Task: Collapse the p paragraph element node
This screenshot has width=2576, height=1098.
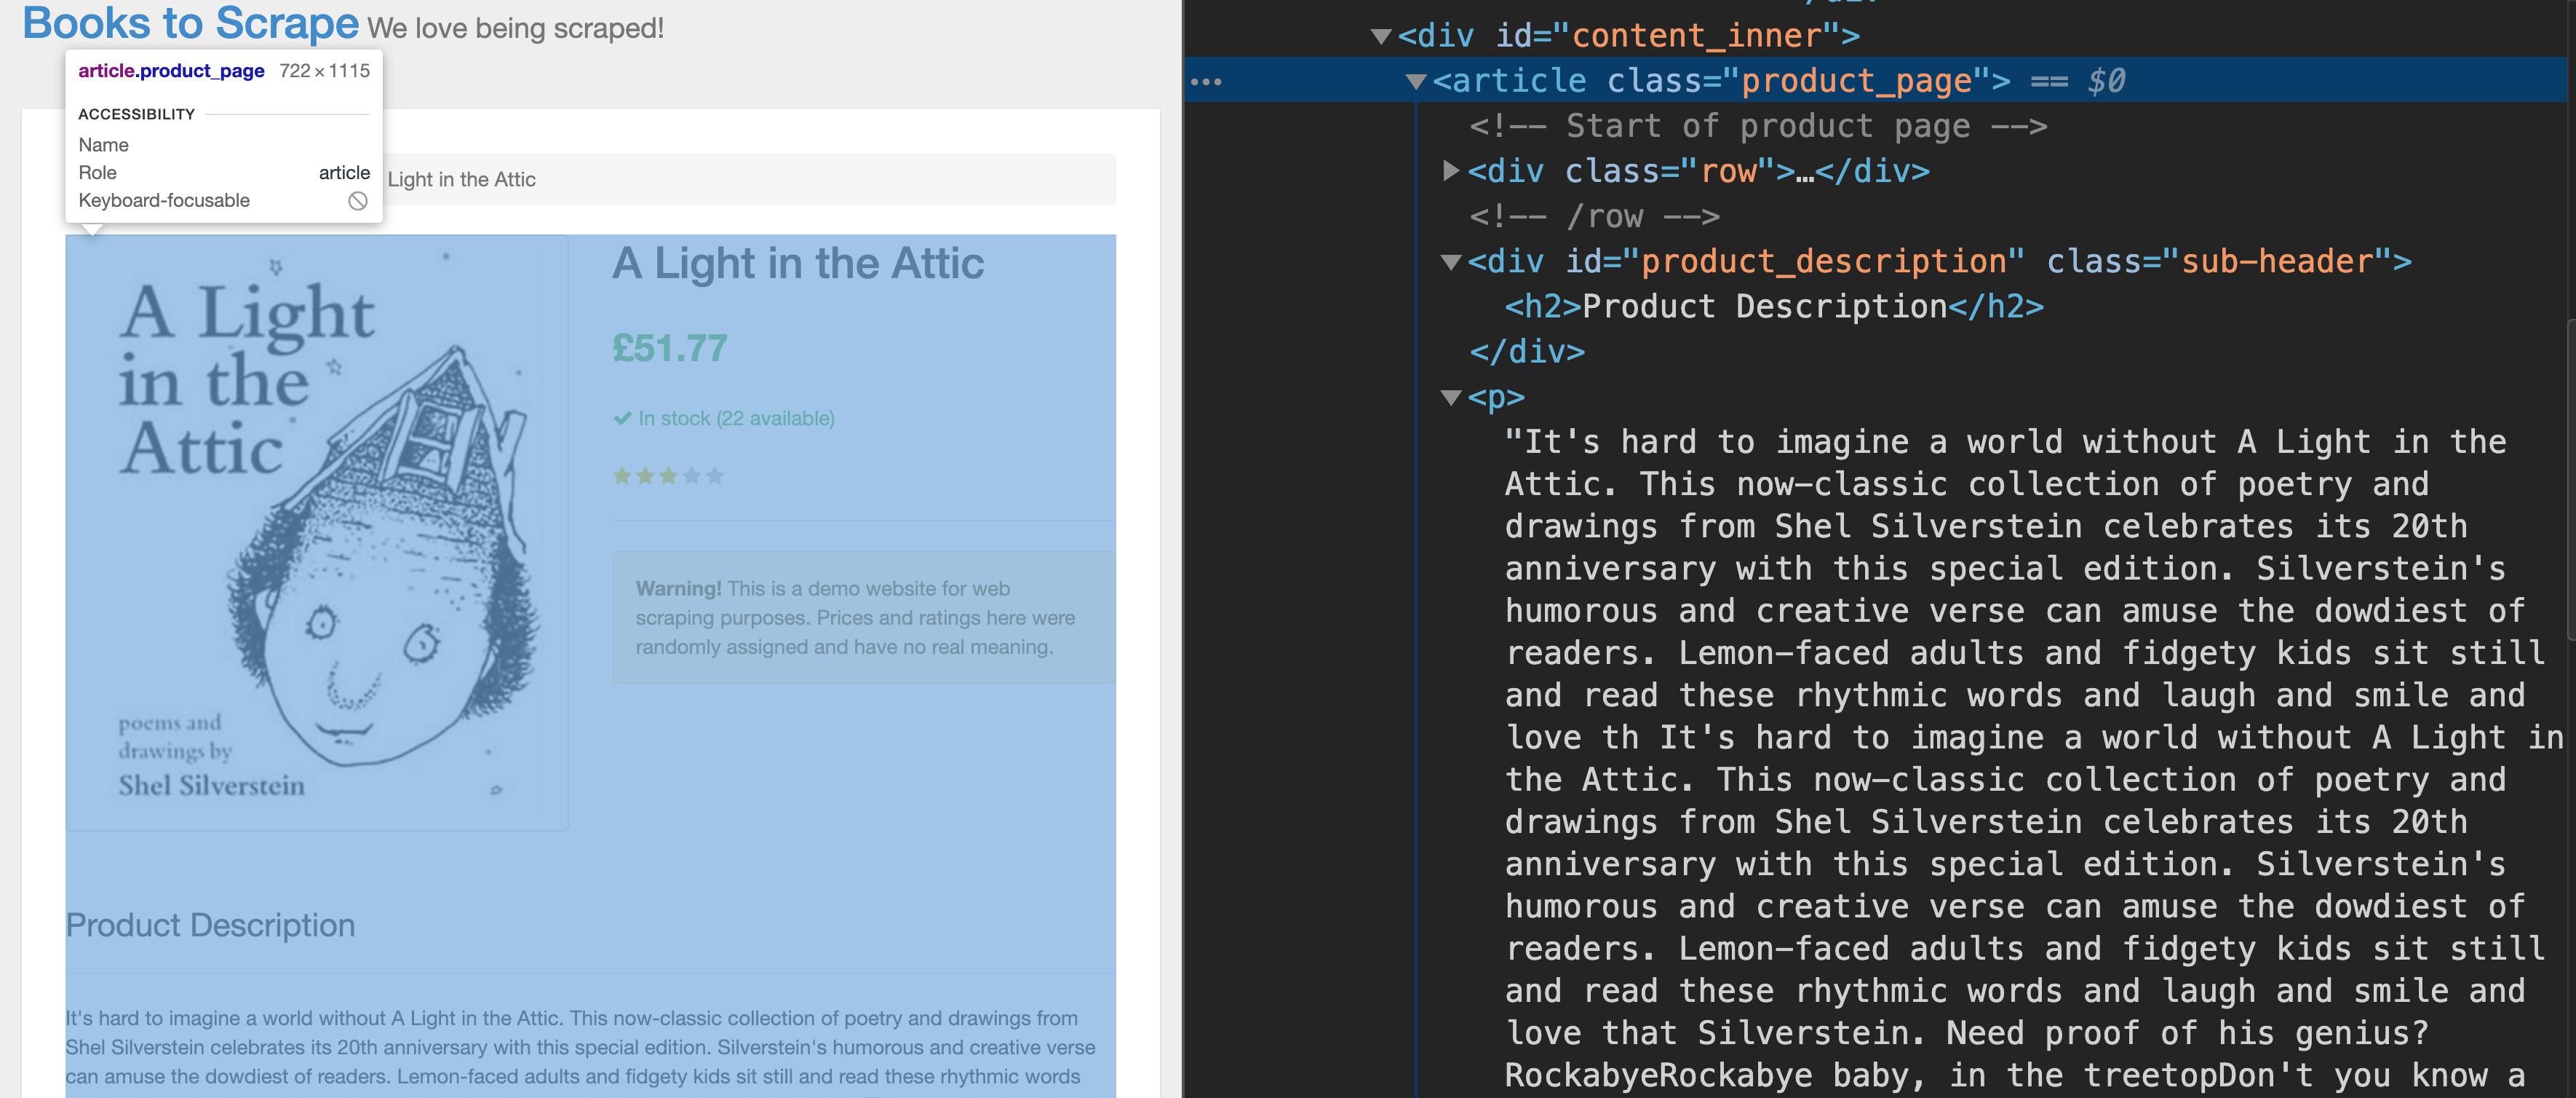Action: tap(1451, 398)
